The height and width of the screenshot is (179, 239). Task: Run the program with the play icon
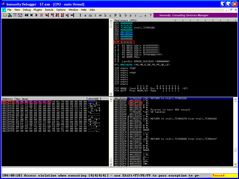[36, 15]
